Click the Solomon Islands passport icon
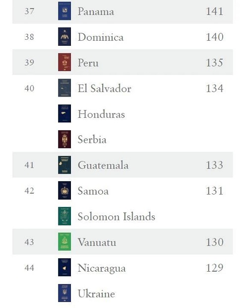 coord(64,216)
